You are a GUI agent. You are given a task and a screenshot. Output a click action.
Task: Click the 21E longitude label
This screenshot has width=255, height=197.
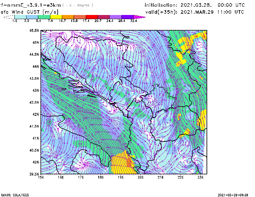pos(161,177)
